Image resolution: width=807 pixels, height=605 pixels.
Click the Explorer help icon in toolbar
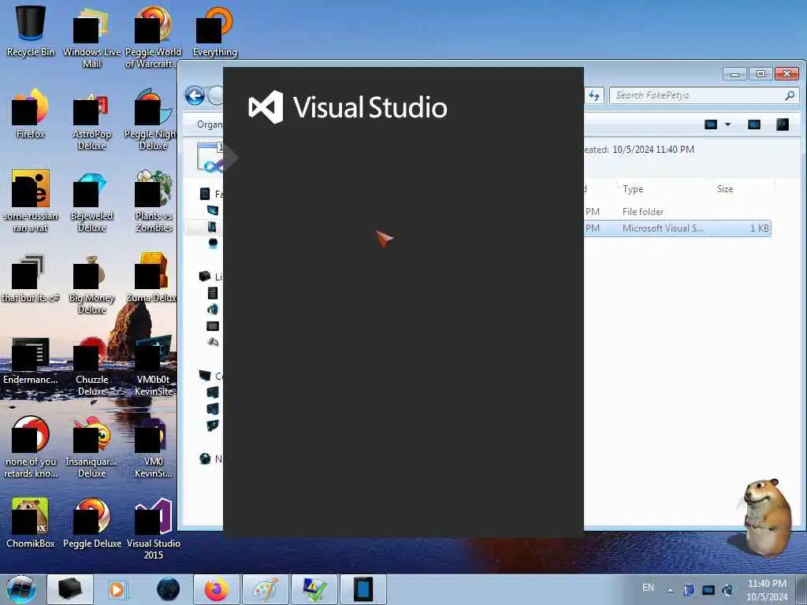coord(783,124)
